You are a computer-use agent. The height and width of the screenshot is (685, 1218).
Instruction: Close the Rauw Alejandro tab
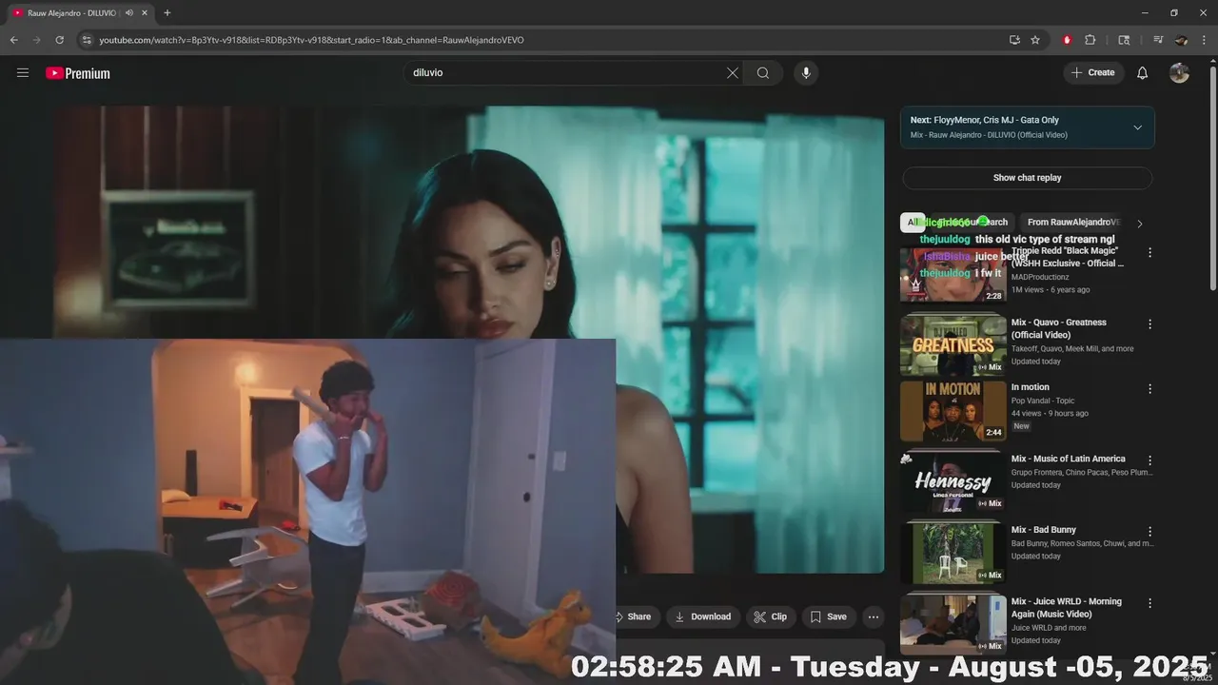145,13
